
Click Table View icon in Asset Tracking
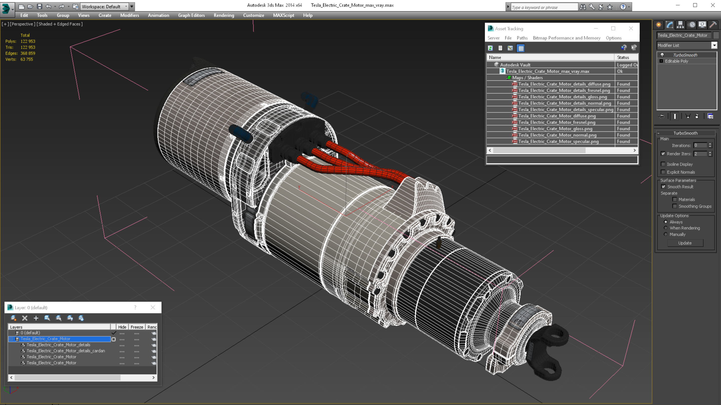(521, 48)
